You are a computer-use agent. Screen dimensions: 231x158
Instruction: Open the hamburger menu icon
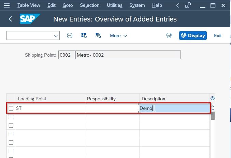(x=7, y=5)
